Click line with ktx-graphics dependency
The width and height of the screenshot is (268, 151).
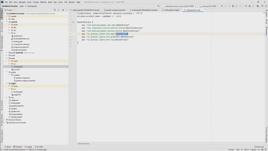coord(108,37)
